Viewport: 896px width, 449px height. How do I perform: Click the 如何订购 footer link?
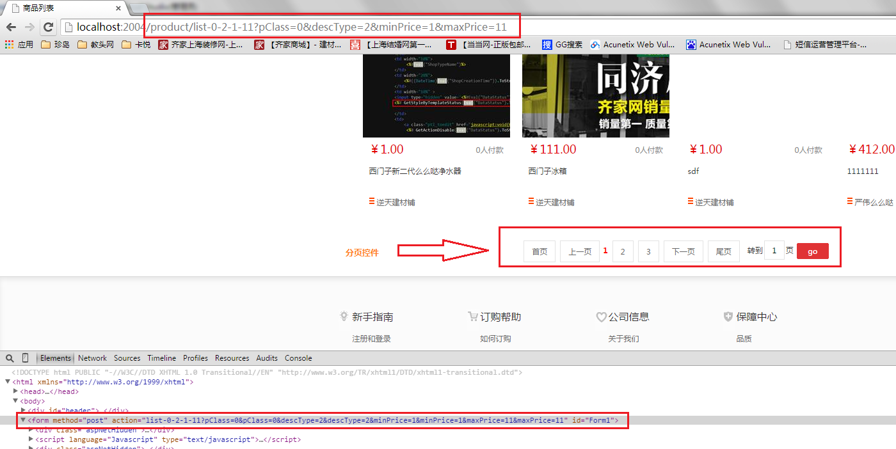(495, 338)
